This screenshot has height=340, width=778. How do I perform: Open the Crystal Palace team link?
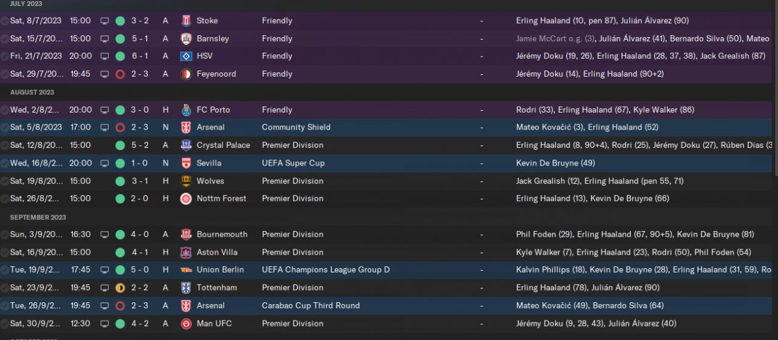[x=223, y=145]
